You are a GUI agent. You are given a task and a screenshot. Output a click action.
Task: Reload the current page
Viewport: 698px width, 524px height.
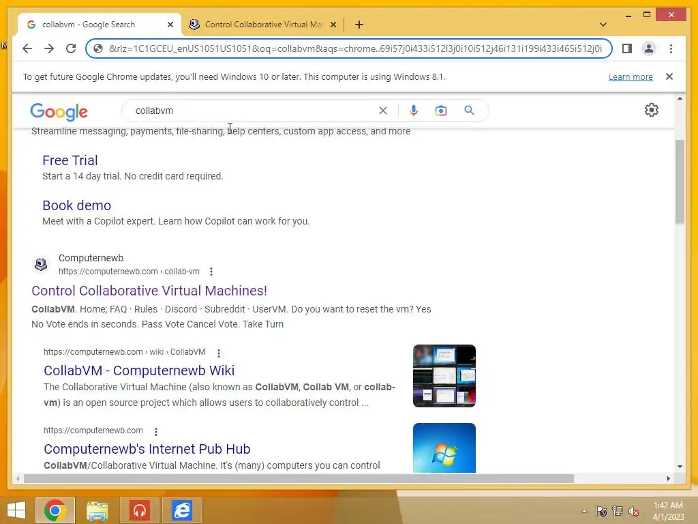[x=71, y=48]
